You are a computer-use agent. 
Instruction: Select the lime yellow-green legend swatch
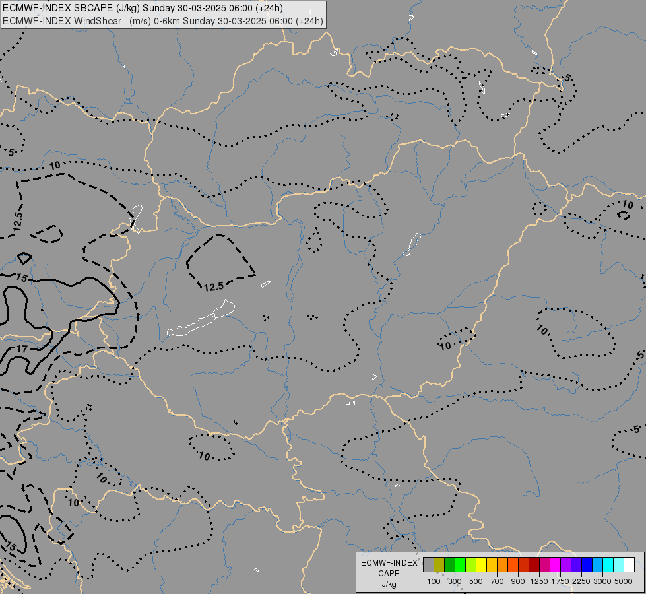tap(471, 565)
